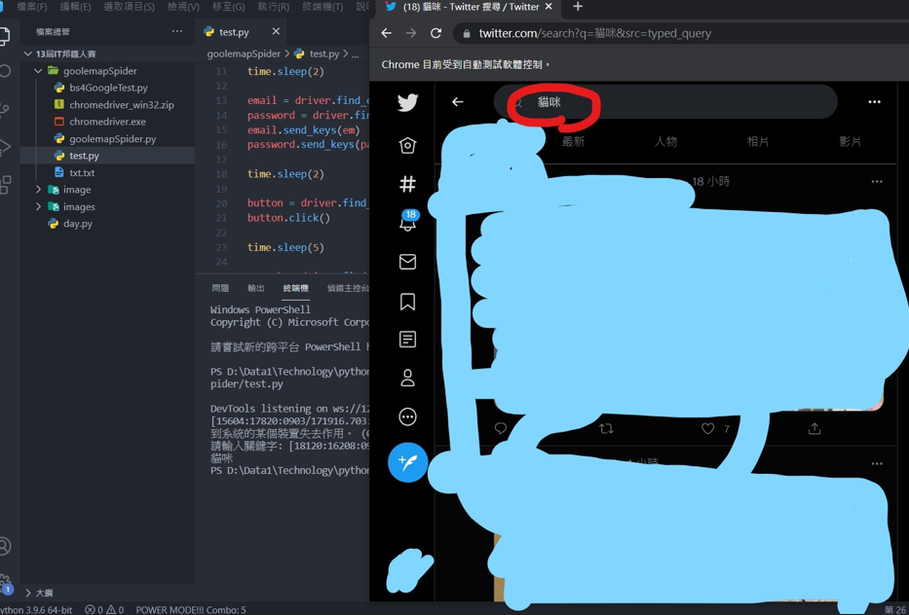Open 選取項目(S) menu in VS Code
This screenshot has height=615, width=909.
(x=129, y=7)
